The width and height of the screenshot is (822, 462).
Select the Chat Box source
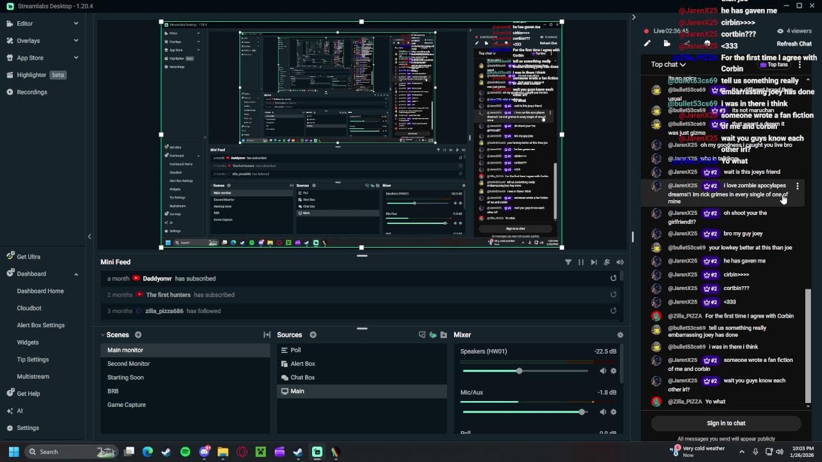tap(362, 377)
